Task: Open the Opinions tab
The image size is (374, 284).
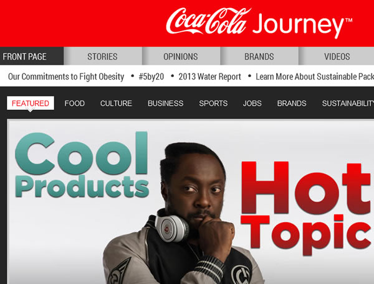Action: tap(181, 56)
